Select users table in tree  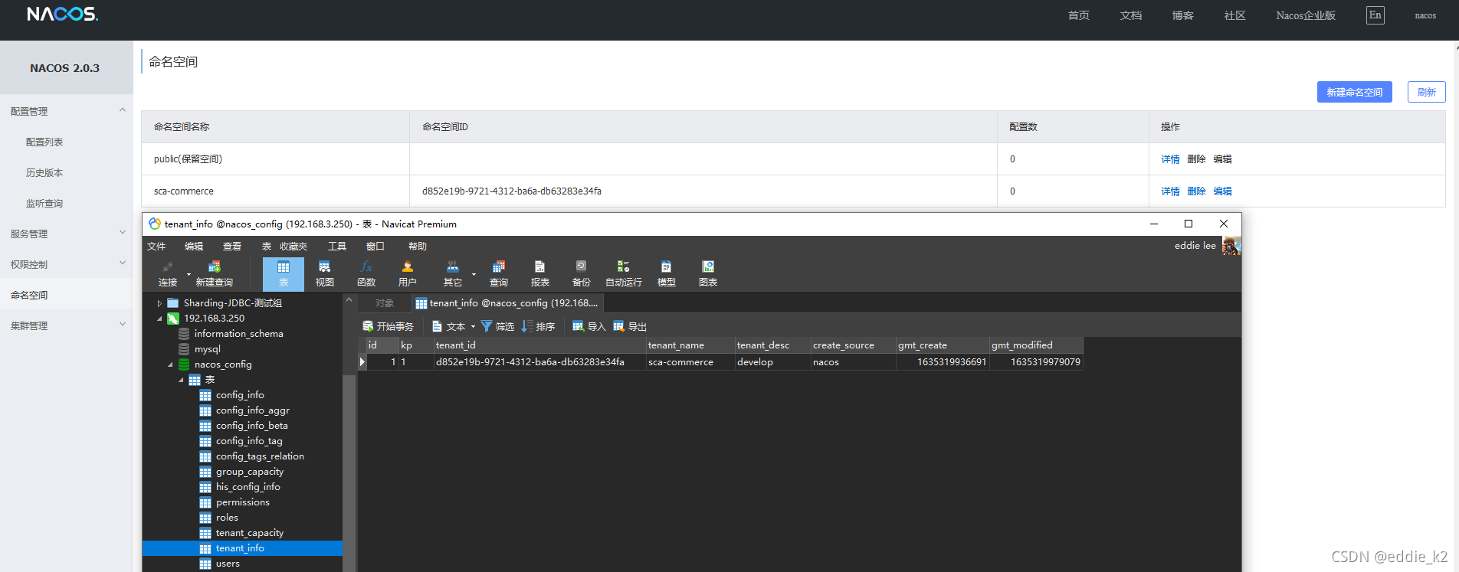(x=228, y=564)
